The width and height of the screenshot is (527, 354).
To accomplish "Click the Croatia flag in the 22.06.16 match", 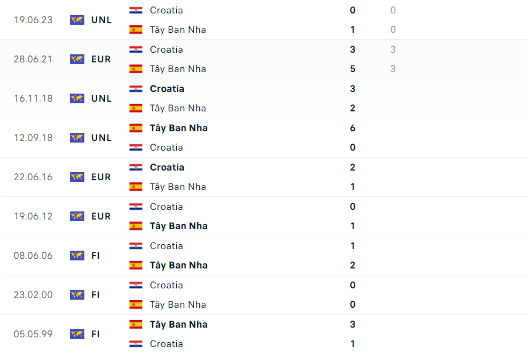I will click(x=136, y=167).
